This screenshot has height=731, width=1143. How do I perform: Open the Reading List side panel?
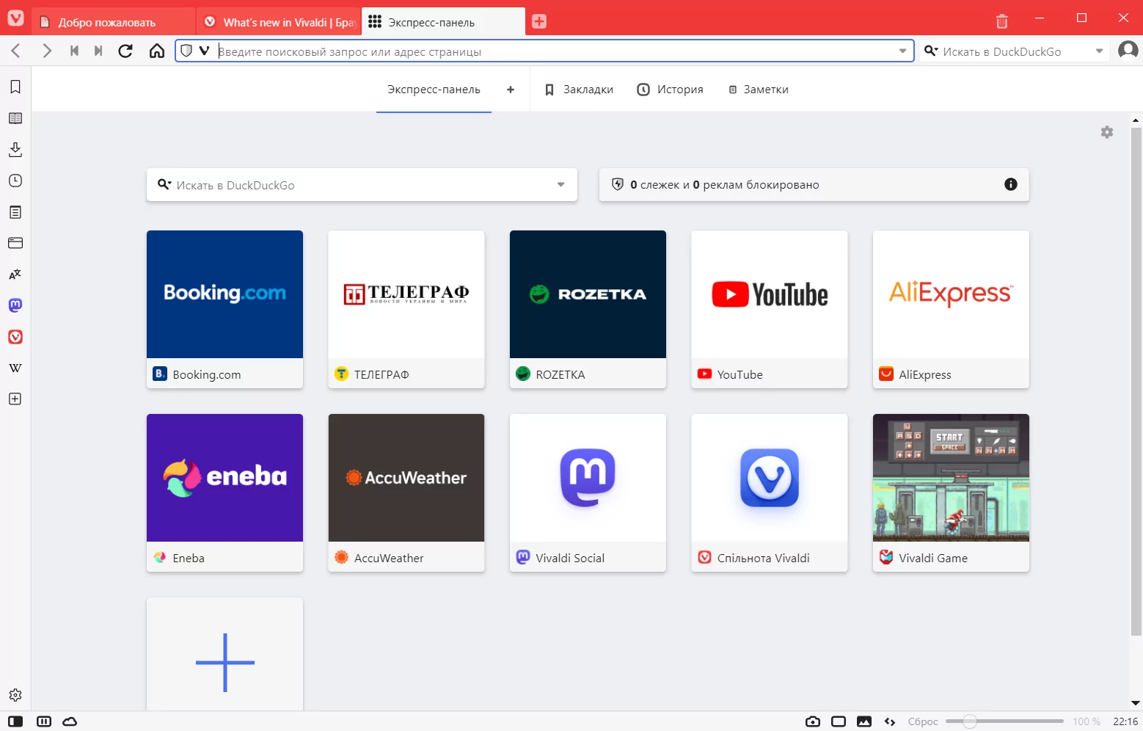point(15,118)
